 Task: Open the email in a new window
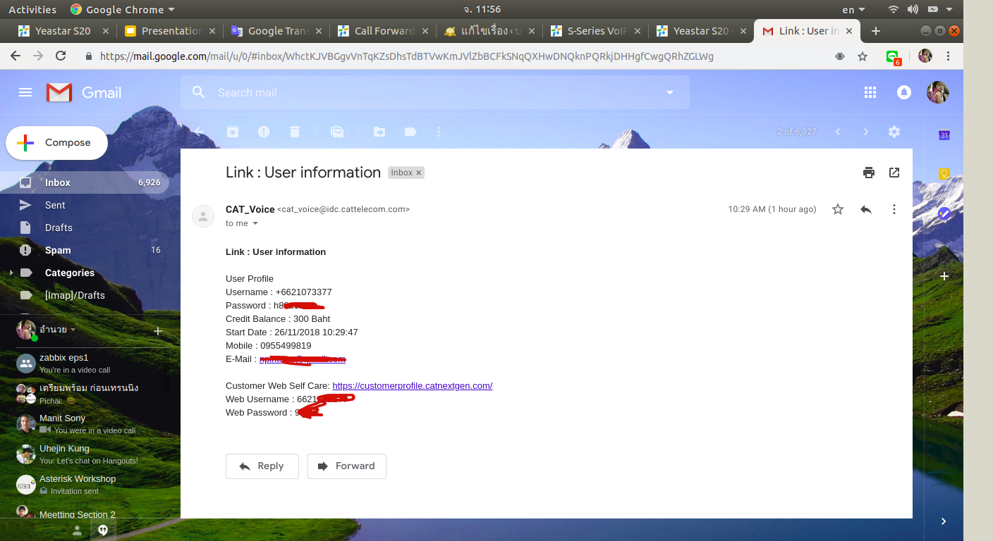tap(894, 173)
